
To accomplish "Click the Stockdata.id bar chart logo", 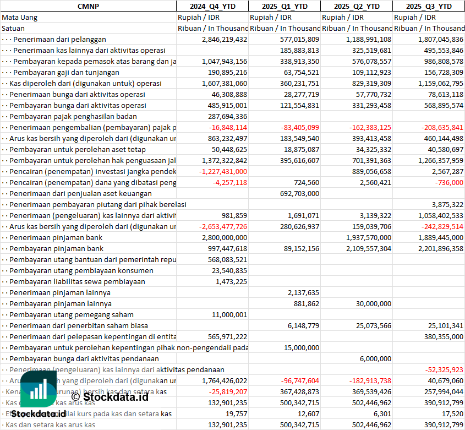I will [38, 389].
